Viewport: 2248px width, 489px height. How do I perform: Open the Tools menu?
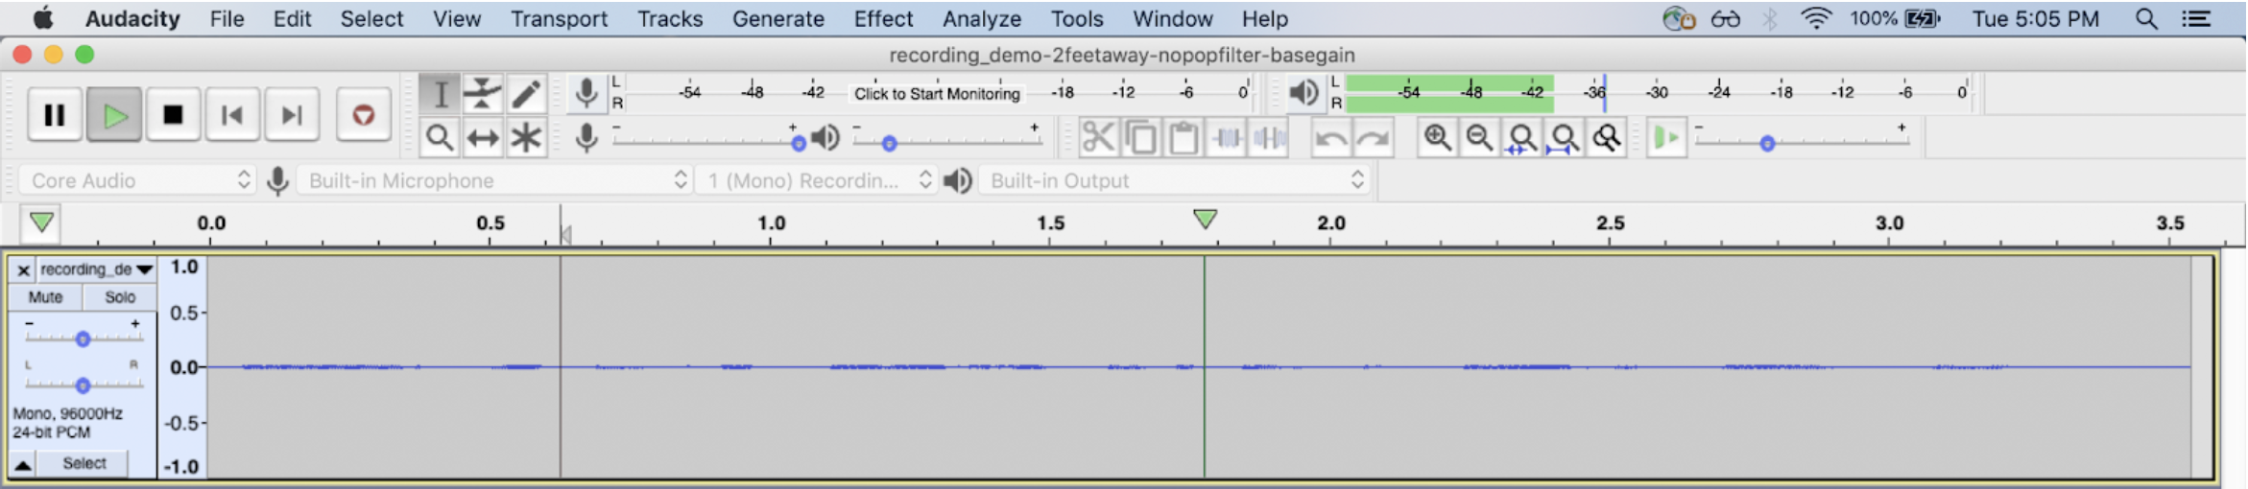1077,18
